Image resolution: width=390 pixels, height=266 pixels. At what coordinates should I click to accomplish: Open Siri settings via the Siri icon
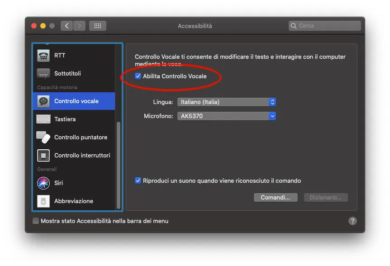click(x=43, y=183)
